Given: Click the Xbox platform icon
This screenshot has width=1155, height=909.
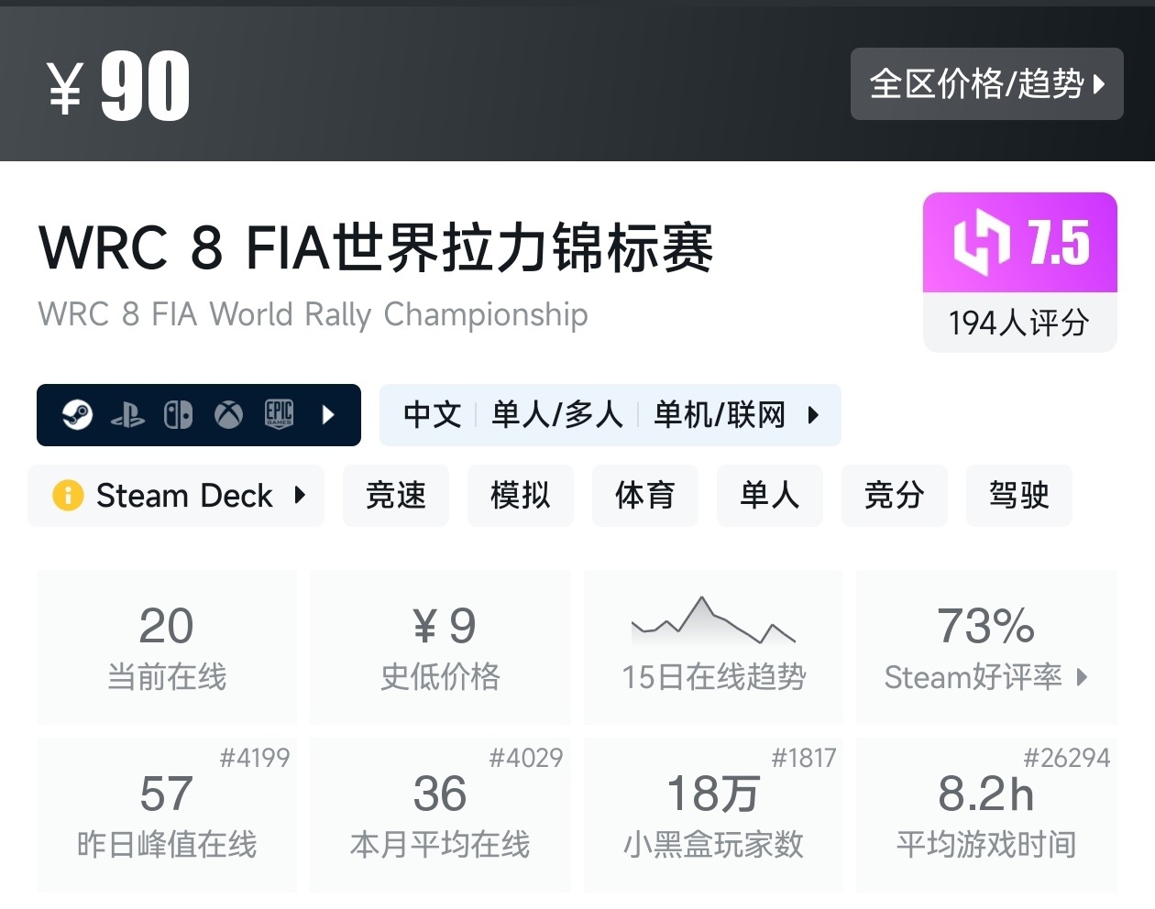Looking at the screenshot, I should (x=228, y=415).
